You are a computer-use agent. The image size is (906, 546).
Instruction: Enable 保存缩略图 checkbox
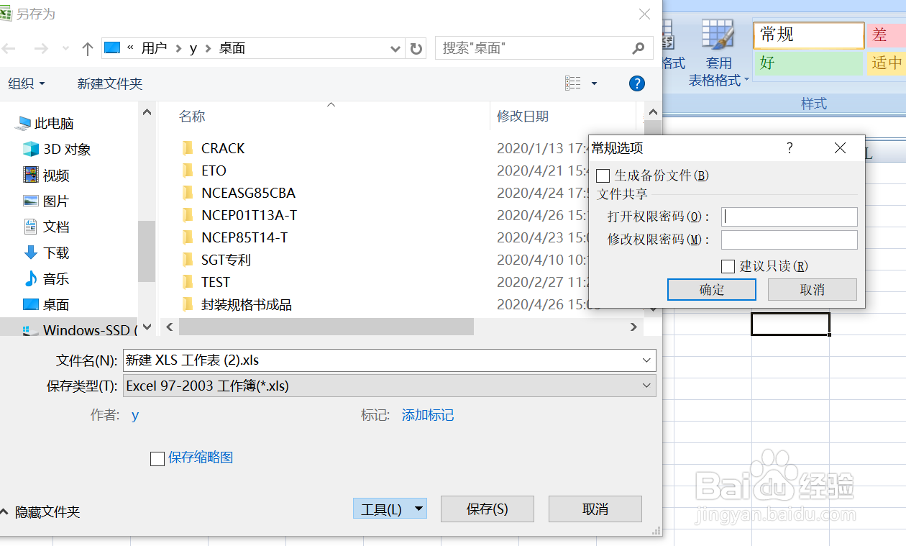(x=157, y=458)
